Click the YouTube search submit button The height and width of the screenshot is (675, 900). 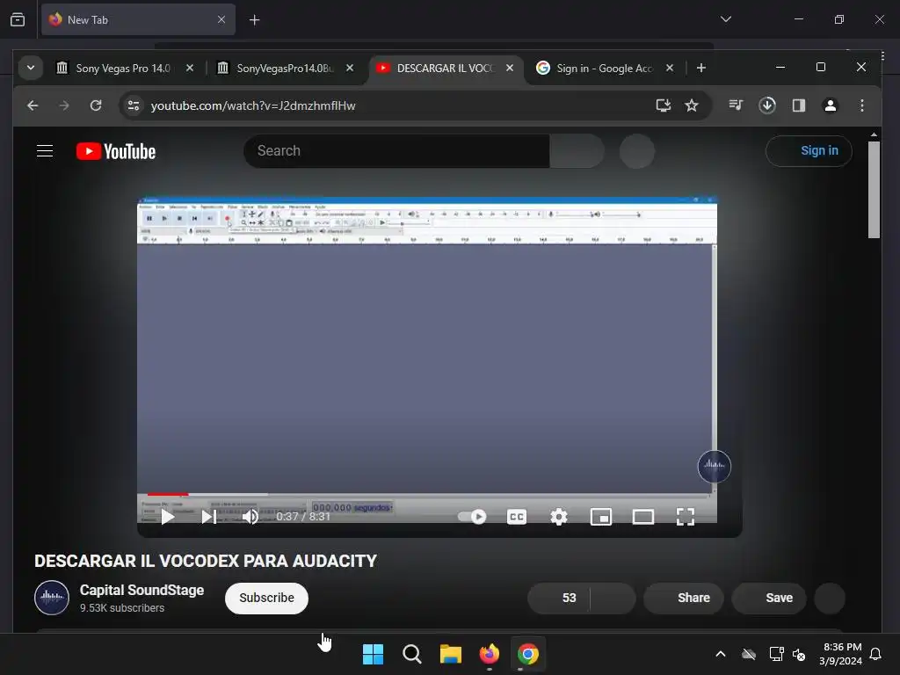coord(577,151)
